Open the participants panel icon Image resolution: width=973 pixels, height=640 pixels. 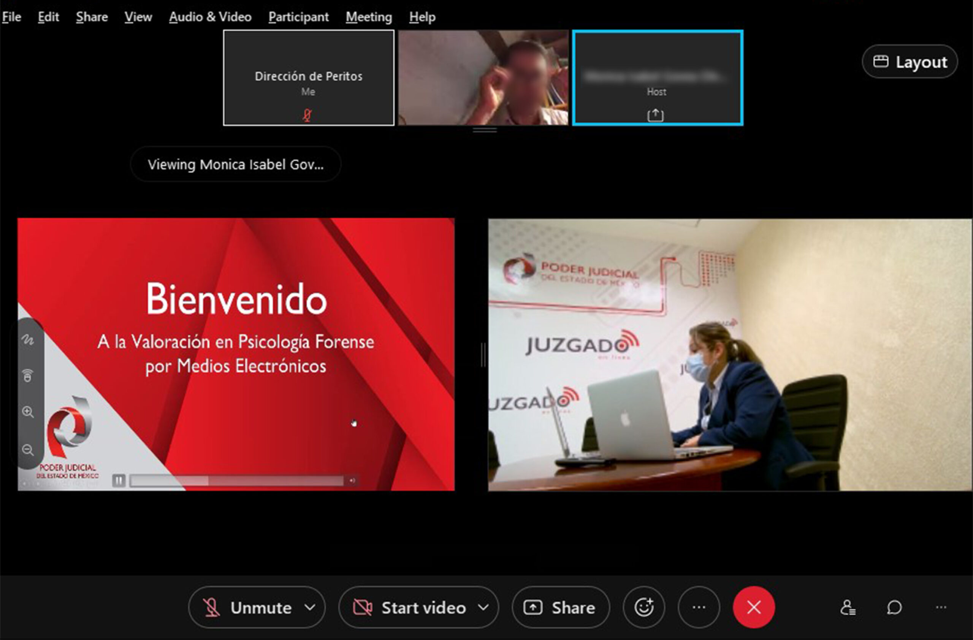(848, 607)
